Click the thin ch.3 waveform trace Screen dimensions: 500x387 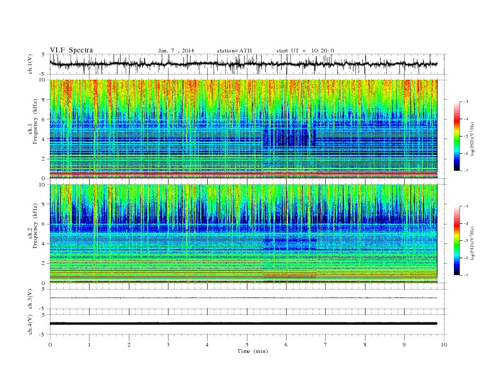coord(243,298)
